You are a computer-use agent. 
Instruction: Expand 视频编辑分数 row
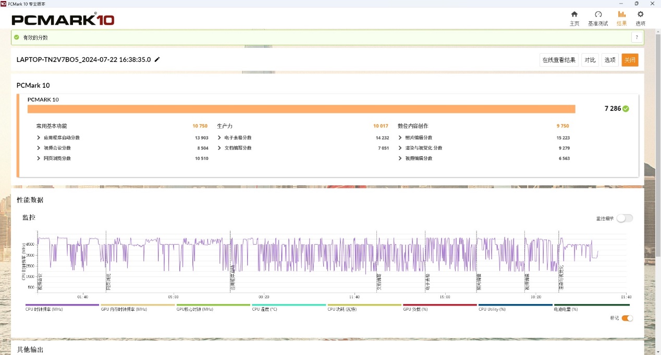(x=400, y=158)
